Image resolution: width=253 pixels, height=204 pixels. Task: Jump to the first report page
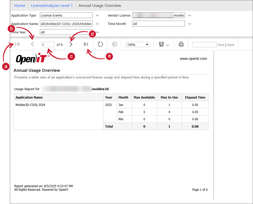pyautogui.click(x=17, y=44)
